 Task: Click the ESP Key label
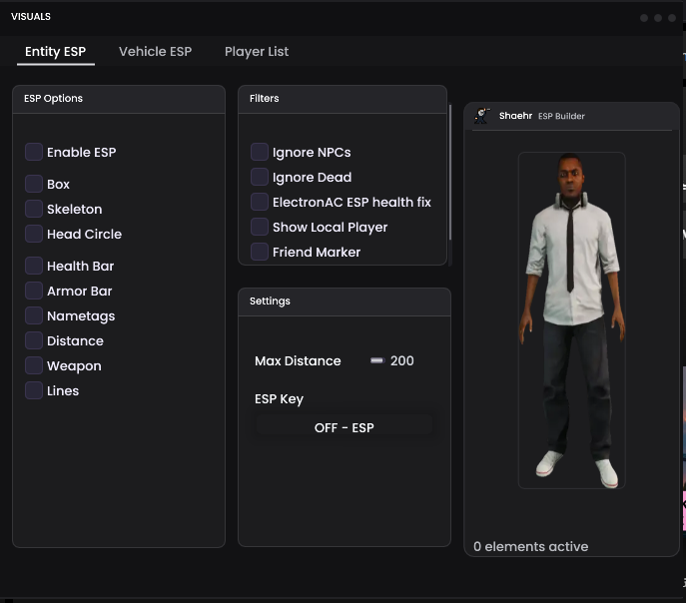(280, 398)
